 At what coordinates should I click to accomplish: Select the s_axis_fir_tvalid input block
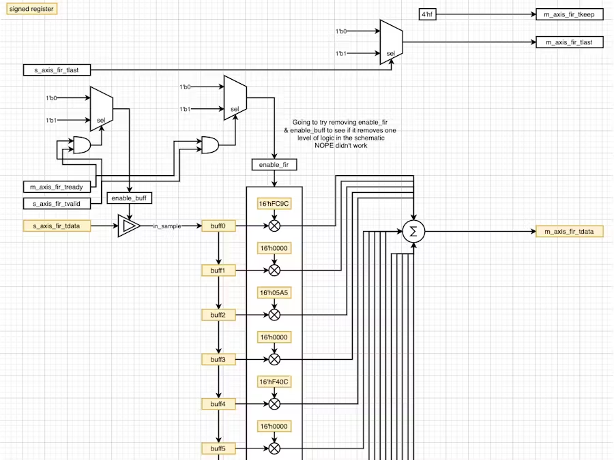pos(57,203)
